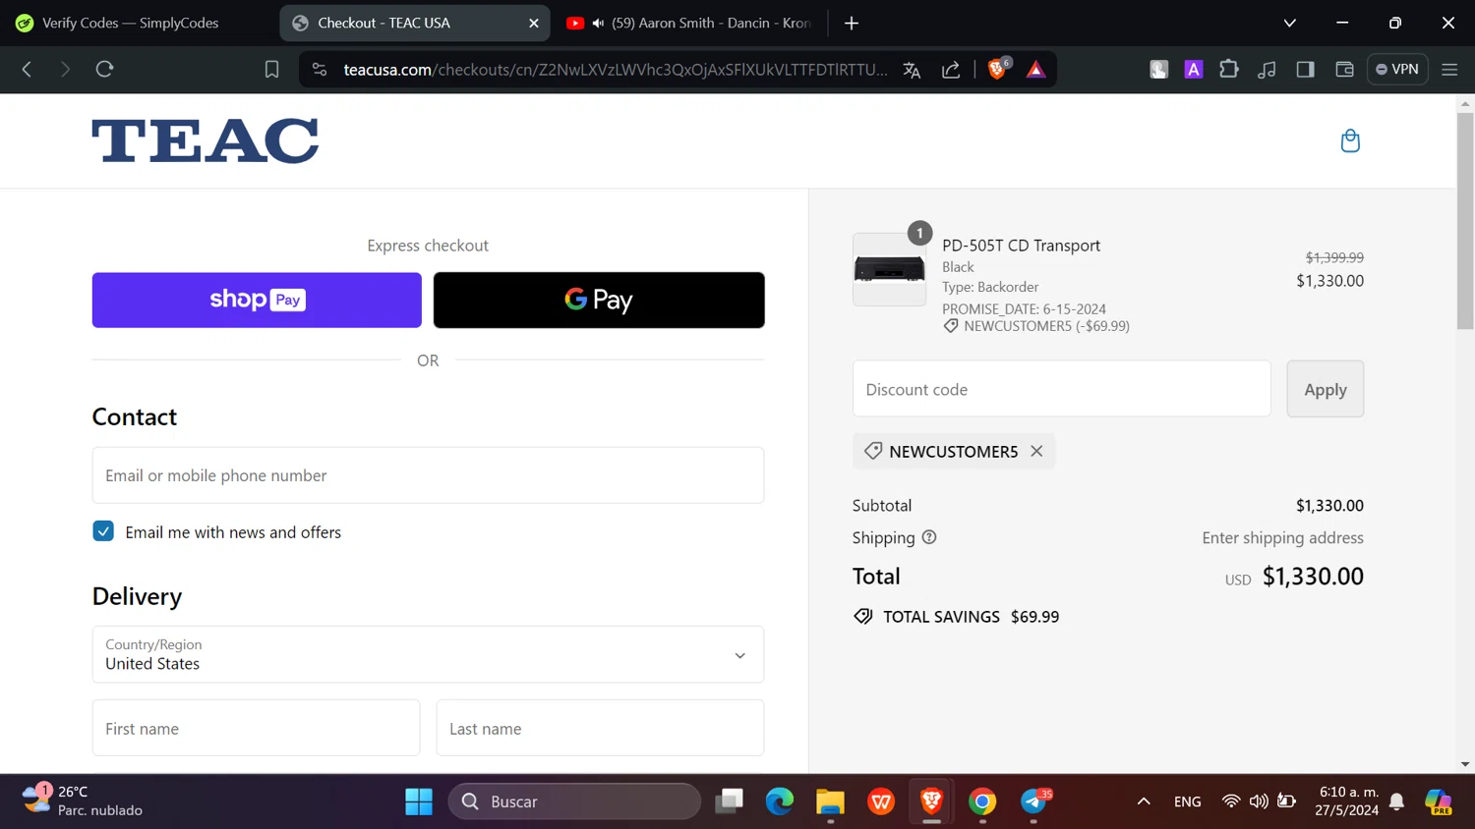Click the PD-505T CD Transport product thumbnail

pos(889,269)
